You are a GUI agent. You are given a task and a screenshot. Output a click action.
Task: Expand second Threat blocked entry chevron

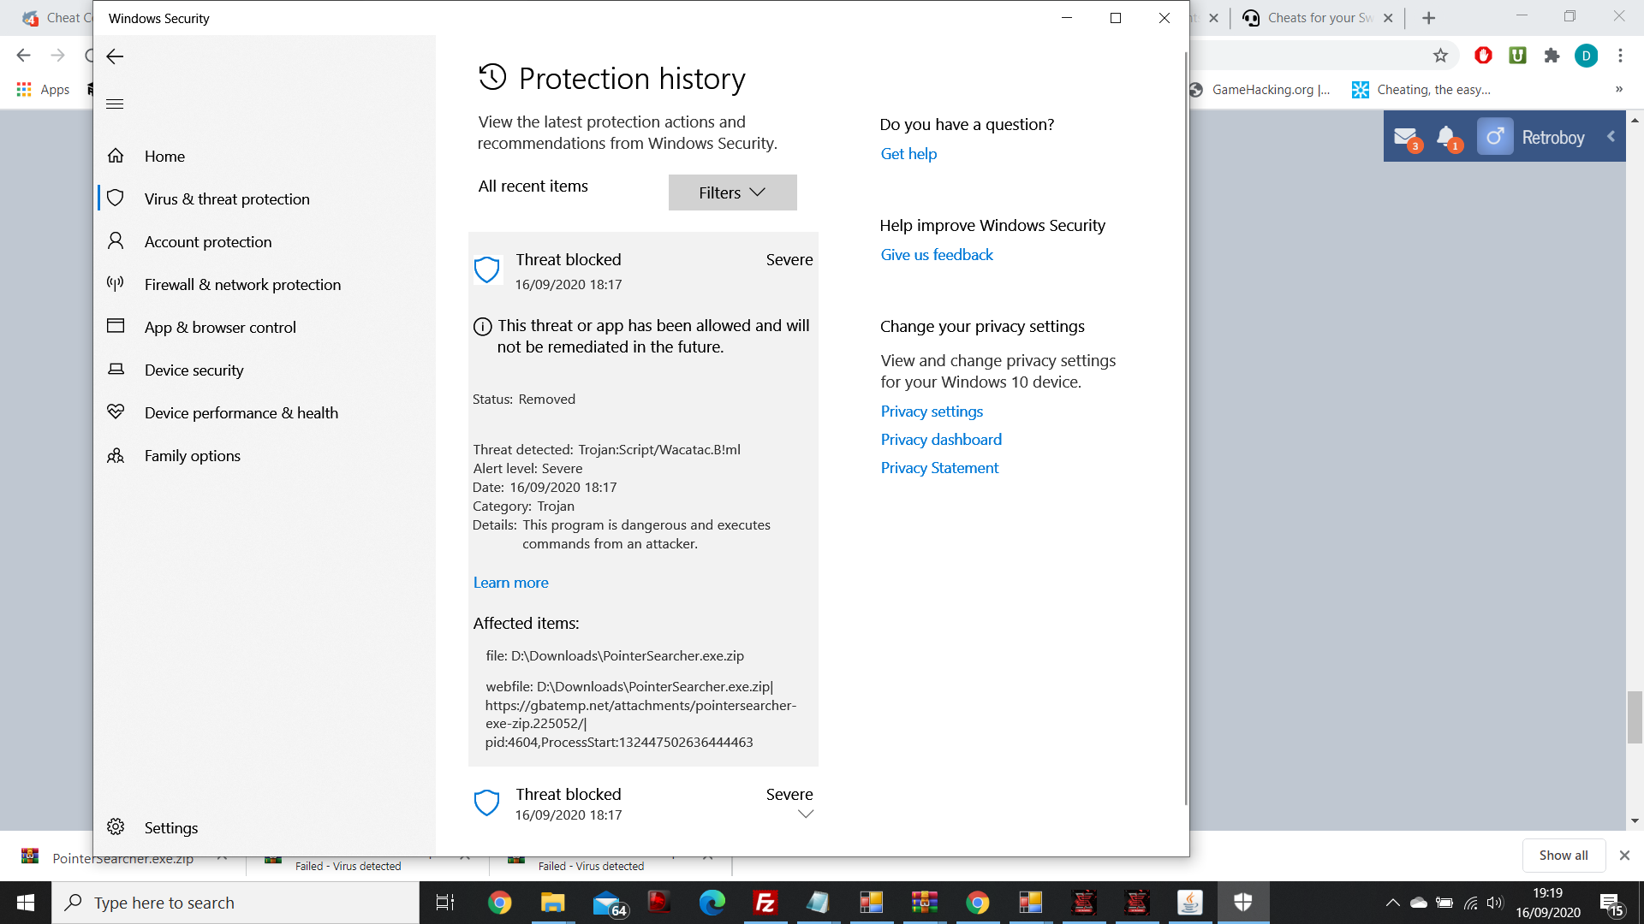pyautogui.click(x=805, y=814)
